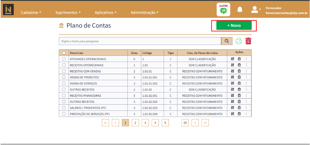Click the red trash delete-selected icon

click(x=248, y=41)
